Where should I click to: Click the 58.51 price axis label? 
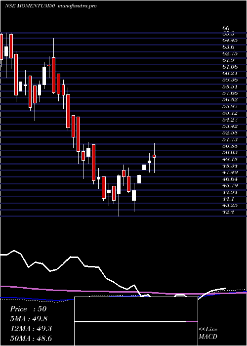[x=230, y=86]
